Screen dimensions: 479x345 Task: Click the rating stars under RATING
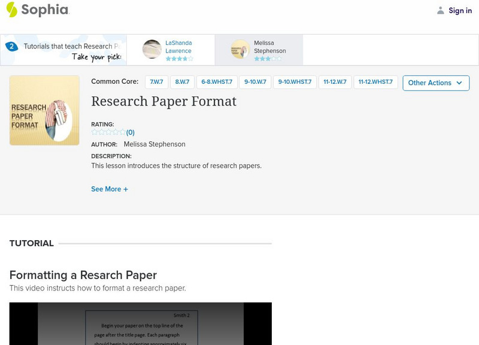(x=108, y=132)
